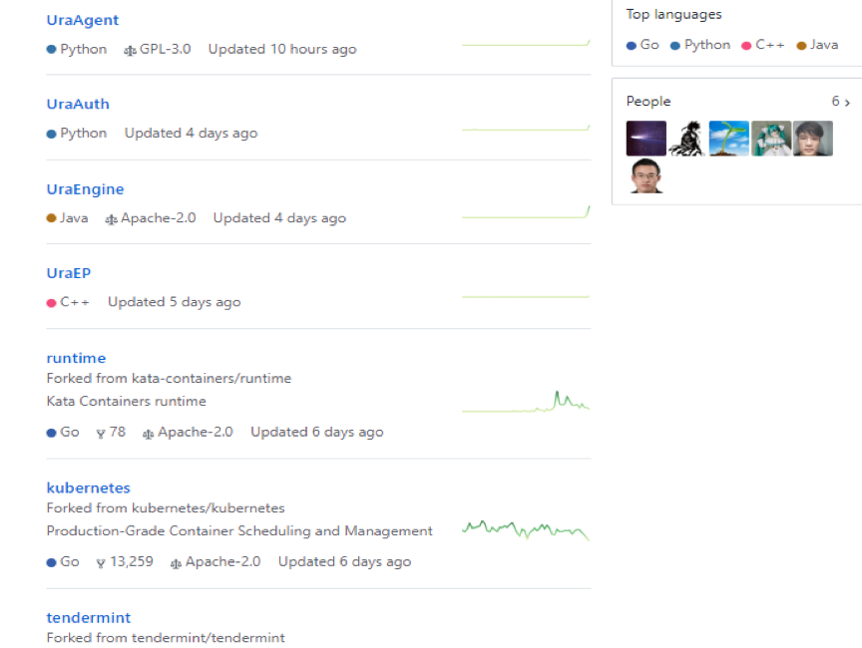Image resolution: width=862 pixels, height=648 pixels.
Task: Open the kubernetes repository
Action: [x=88, y=487]
